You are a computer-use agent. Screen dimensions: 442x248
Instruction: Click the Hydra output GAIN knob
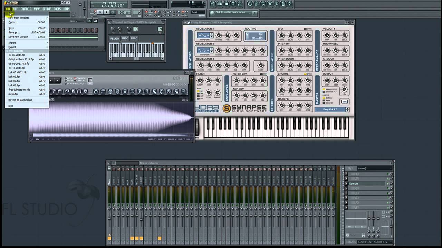tap(327, 80)
